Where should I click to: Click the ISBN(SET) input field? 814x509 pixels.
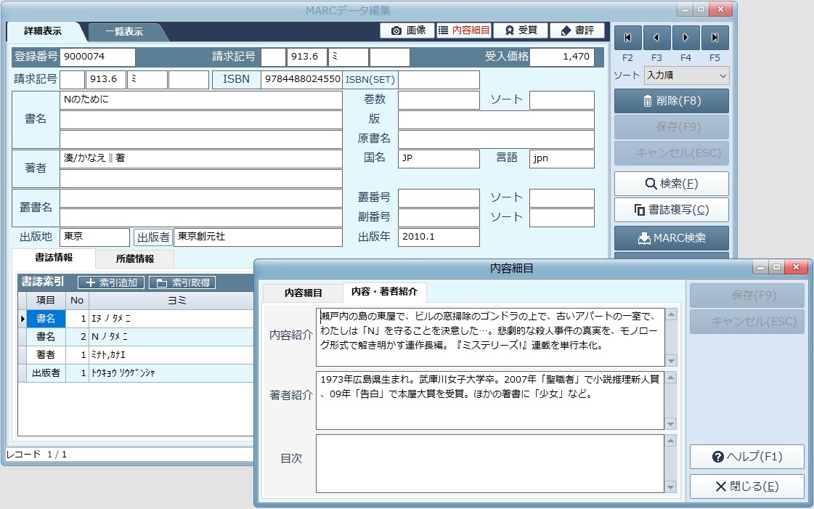pyautogui.click(x=439, y=79)
